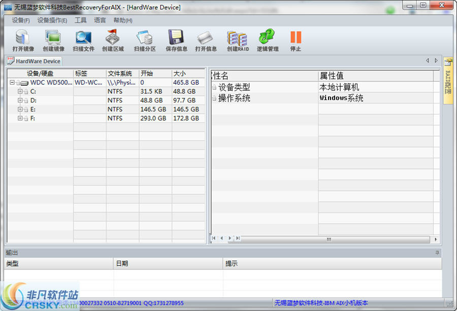457x311 pixels.
Task: Open 逻辑管理 (Logic Management) tool
Action: point(268,40)
